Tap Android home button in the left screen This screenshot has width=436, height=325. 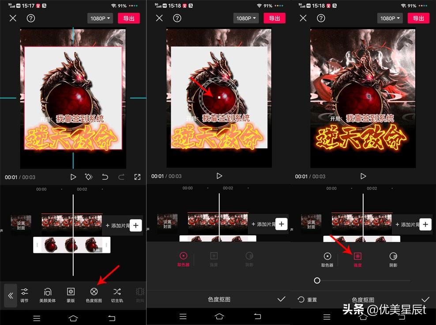point(73,318)
